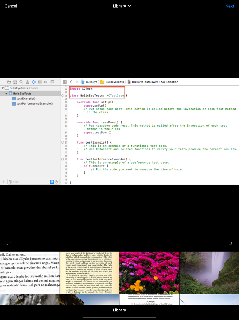This screenshot has height=320, width=239.
Task: Go forward with the right chevron
Action: coord(77,82)
